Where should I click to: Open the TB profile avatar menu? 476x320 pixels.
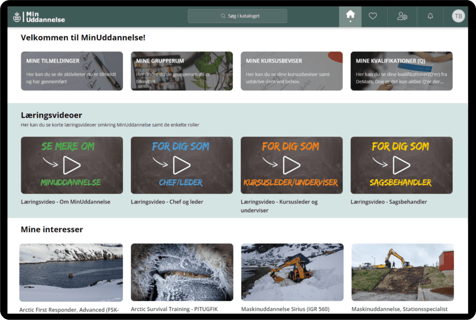[x=458, y=16]
